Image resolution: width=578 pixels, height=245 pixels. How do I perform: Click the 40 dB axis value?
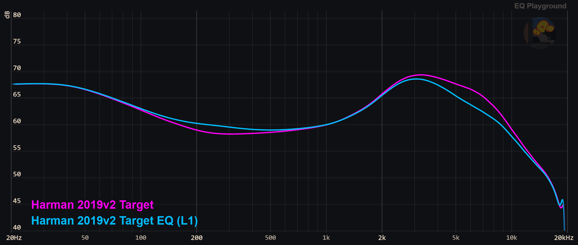[x=17, y=227]
